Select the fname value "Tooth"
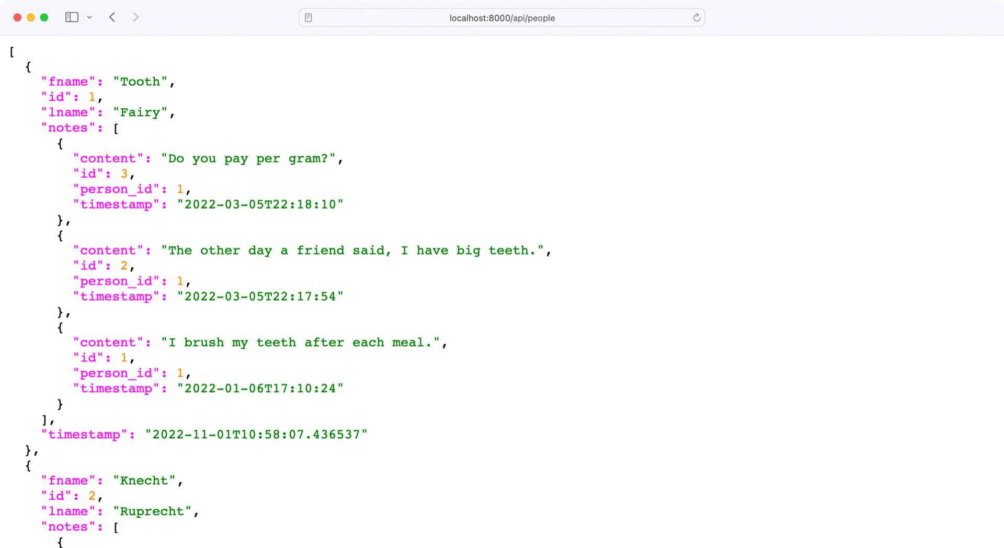The height and width of the screenshot is (548, 1004). tap(141, 82)
